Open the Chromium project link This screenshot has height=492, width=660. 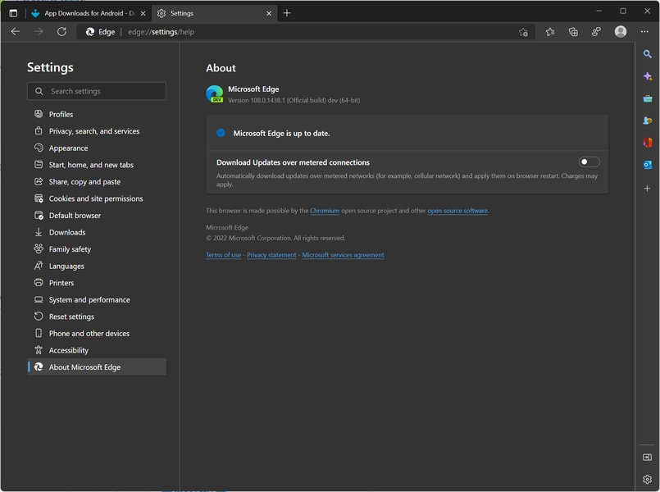pyautogui.click(x=325, y=211)
